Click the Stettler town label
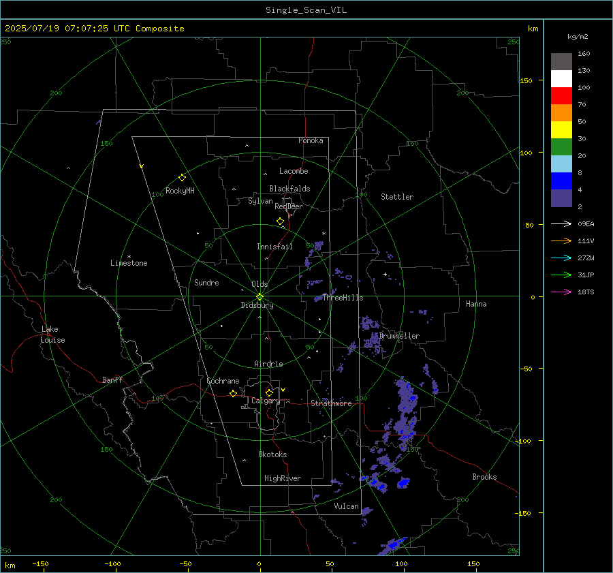The width and height of the screenshot is (613, 573). (397, 197)
